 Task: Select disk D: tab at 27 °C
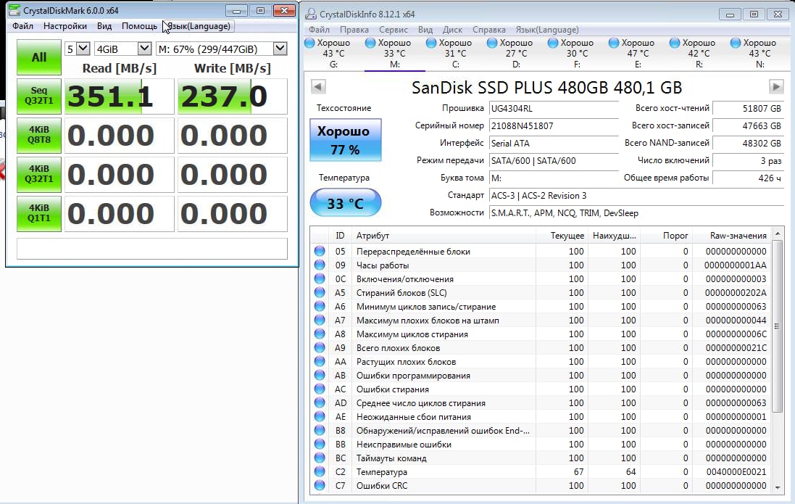pyautogui.click(x=516, y=53)
